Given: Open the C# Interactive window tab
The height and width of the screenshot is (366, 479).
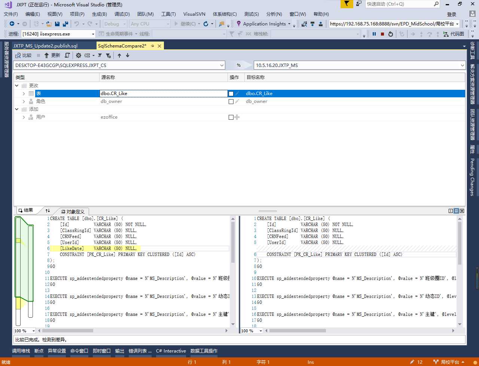Looking at the screenshot, I should tap(171, 351).
